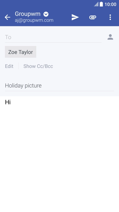Open contacts picker person icon

110,37
